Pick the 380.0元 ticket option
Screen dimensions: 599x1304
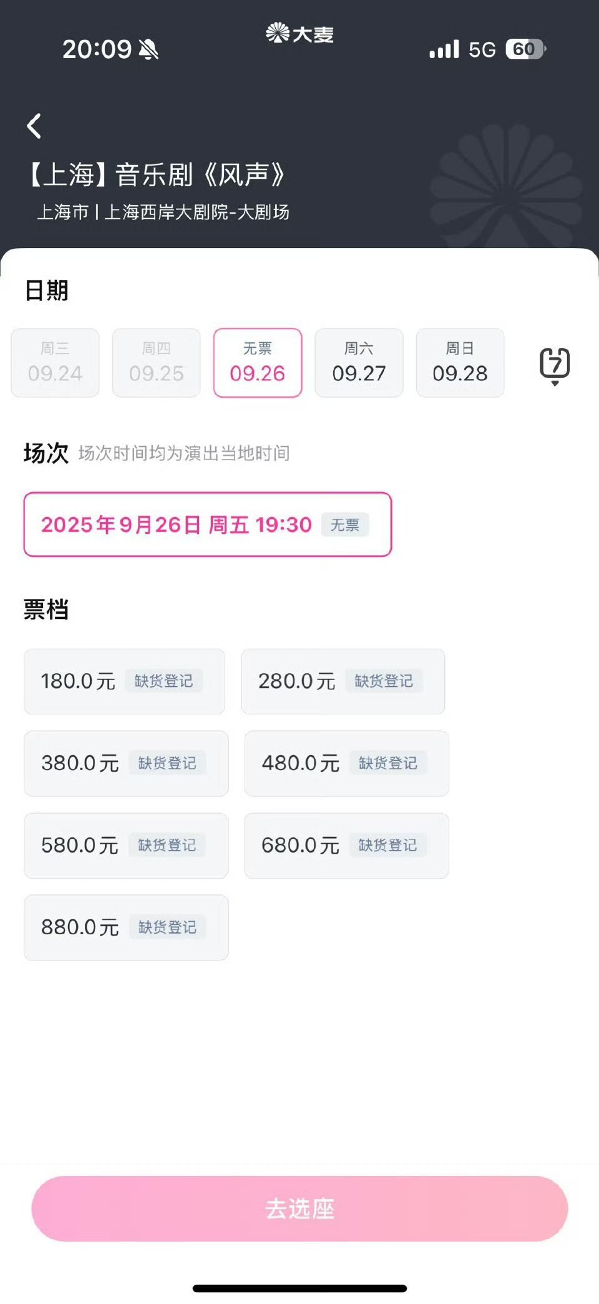point(126,763)
